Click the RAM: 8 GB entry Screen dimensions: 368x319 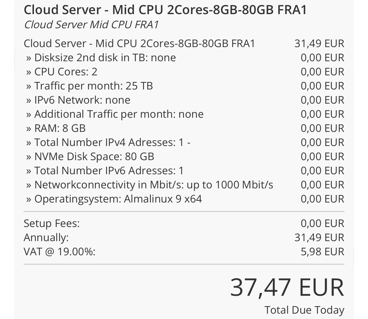point(56,128)
